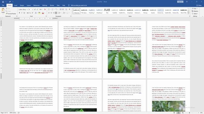The height and width of the screenshot is (114, 204).
Task: Apply the Heading 1 style
Action: pyautogui.click(x=92, y=11)
